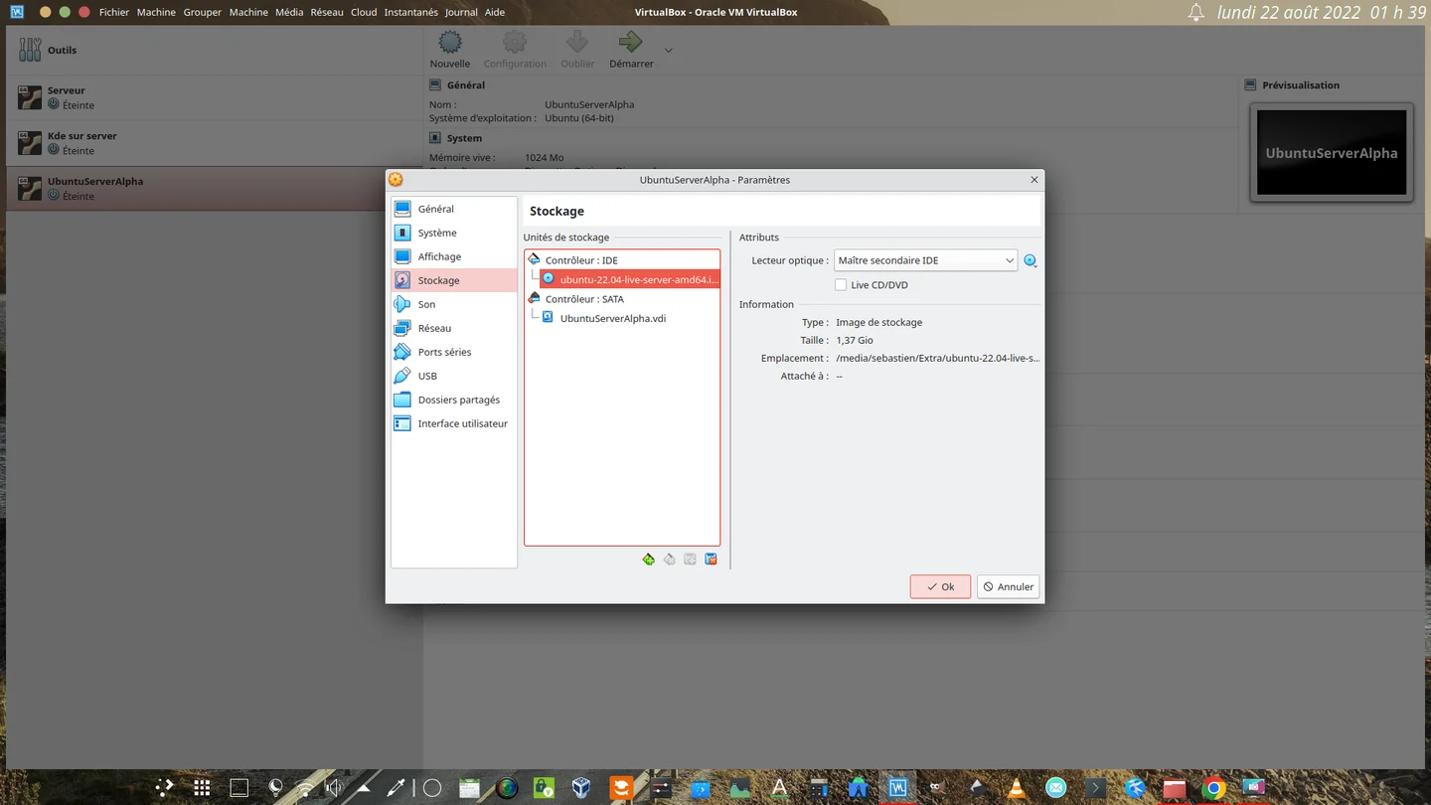Click the volume speaker icon in dock

[333, 788]
